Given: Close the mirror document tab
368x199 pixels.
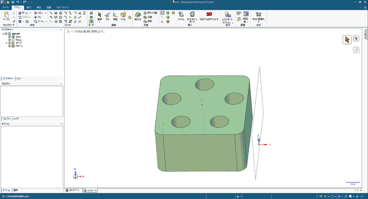Looking at the screenshot, I should point(95,190).
